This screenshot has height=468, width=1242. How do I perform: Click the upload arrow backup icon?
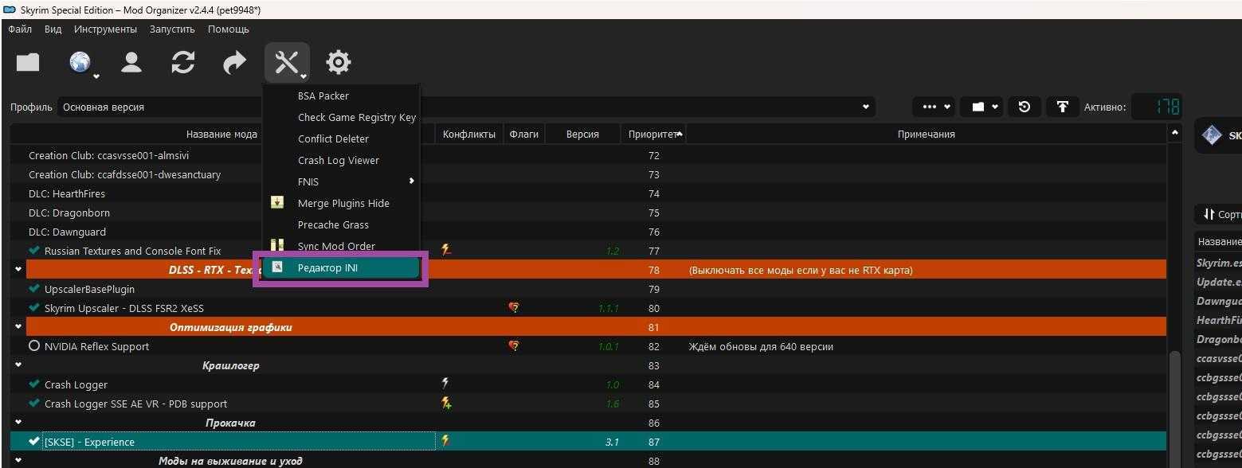coord(1062,107)
